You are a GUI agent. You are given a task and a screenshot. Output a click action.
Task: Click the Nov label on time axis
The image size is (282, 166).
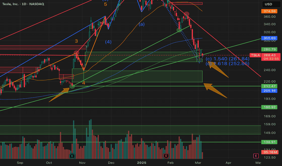(82, 163)
